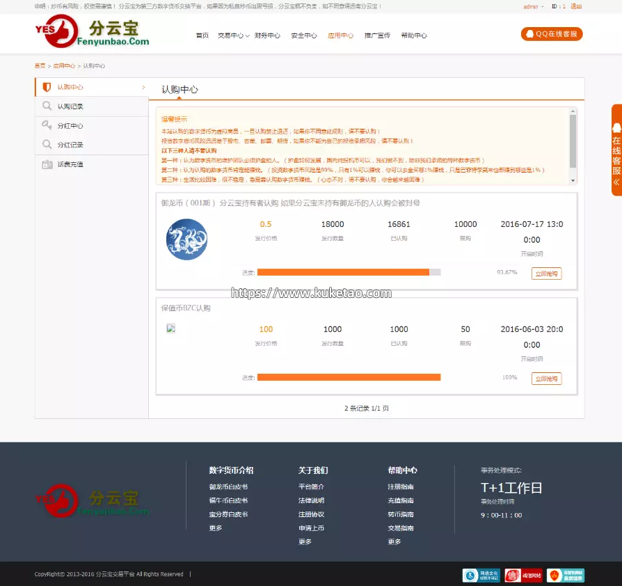The width and height of the screenshot is (622, 586).
Task: Open 宝分券白皮书 footer link
Action: point(228,514)
